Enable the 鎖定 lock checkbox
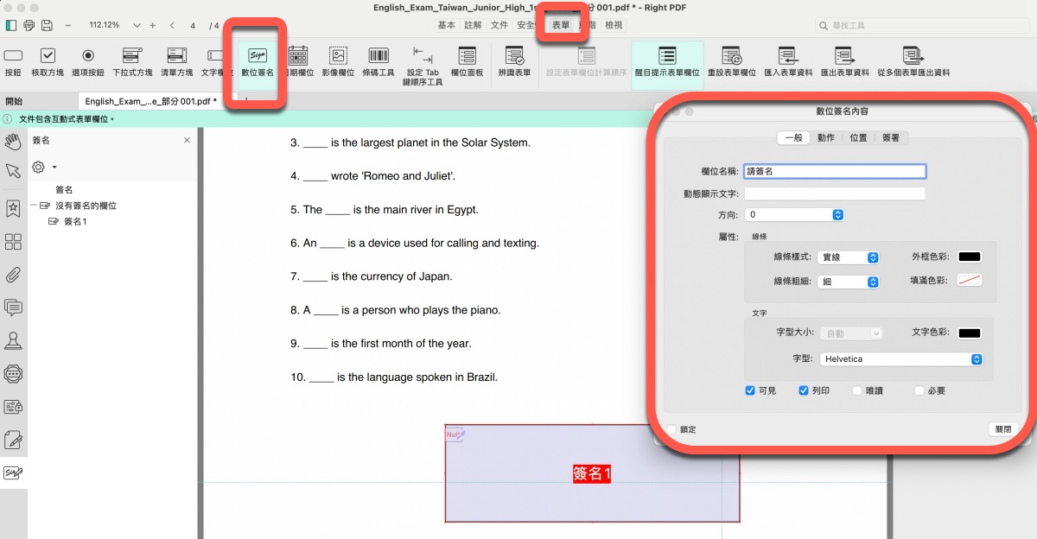Image resolution: width=1037 pixels, height=539 pixels. (672, 429)
